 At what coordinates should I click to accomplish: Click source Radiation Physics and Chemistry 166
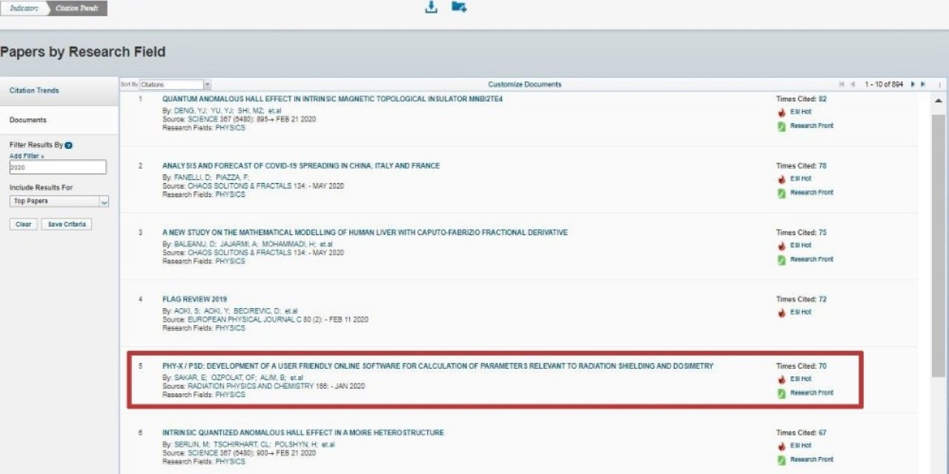[263, 386]
